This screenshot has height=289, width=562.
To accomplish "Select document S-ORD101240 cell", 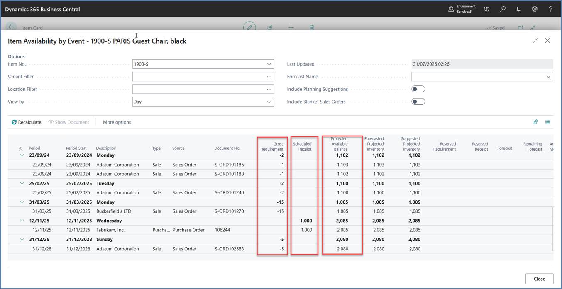I will [229, 193].
